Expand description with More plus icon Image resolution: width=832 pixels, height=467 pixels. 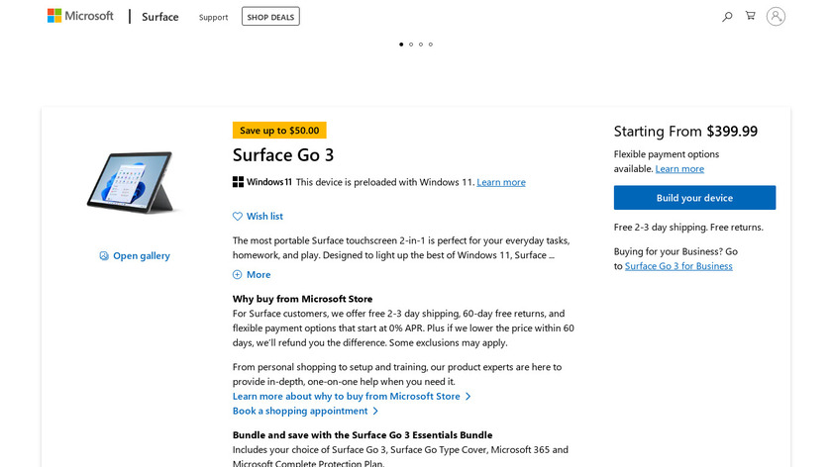click(238, 275)
